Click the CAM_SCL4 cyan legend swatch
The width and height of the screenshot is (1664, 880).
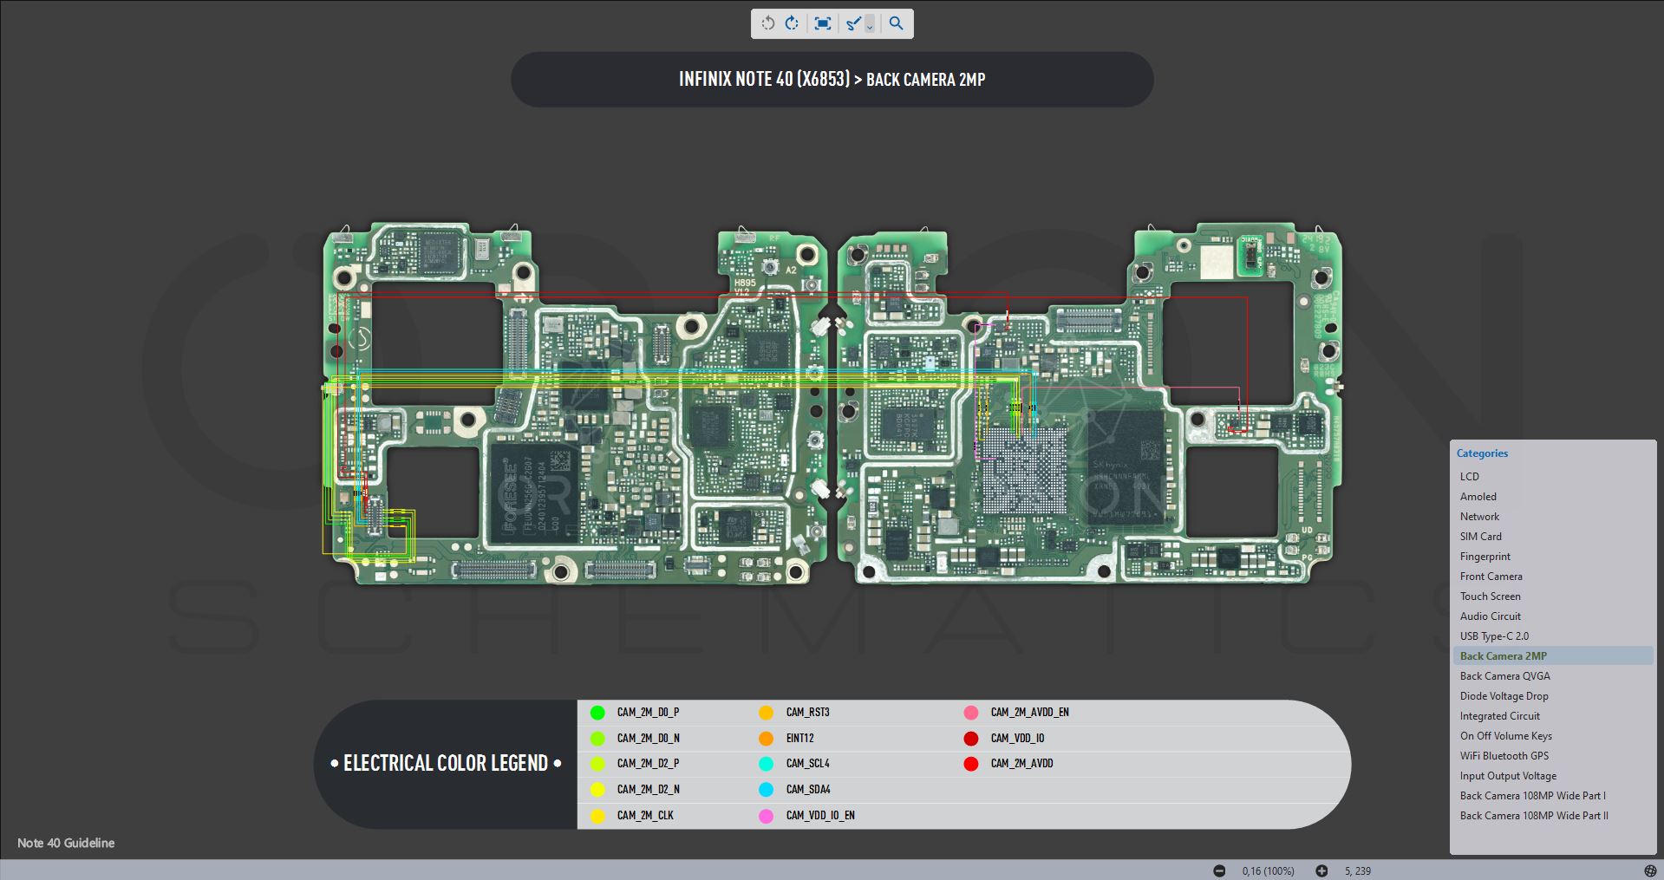(766, 764)
